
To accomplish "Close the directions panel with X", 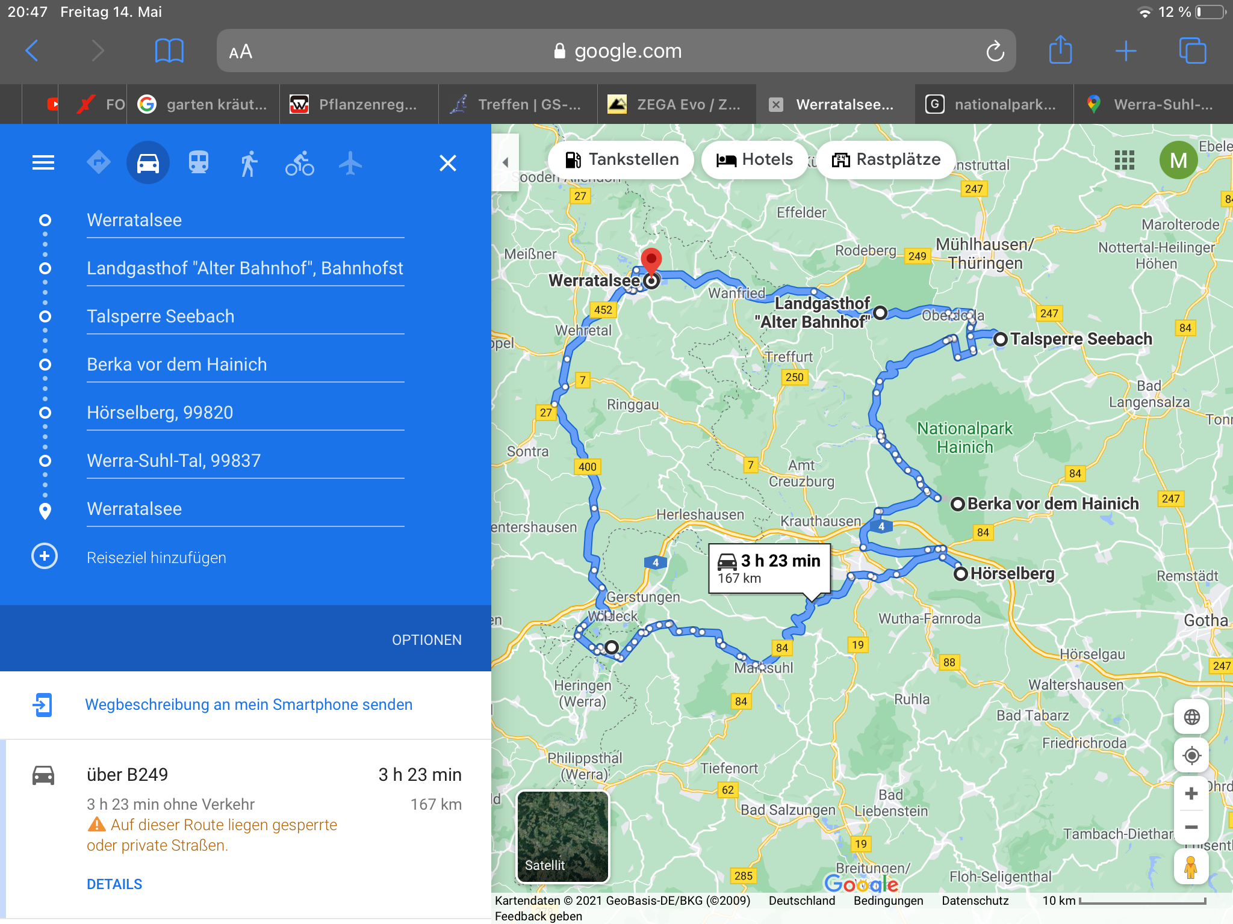I will coord(448,163).
